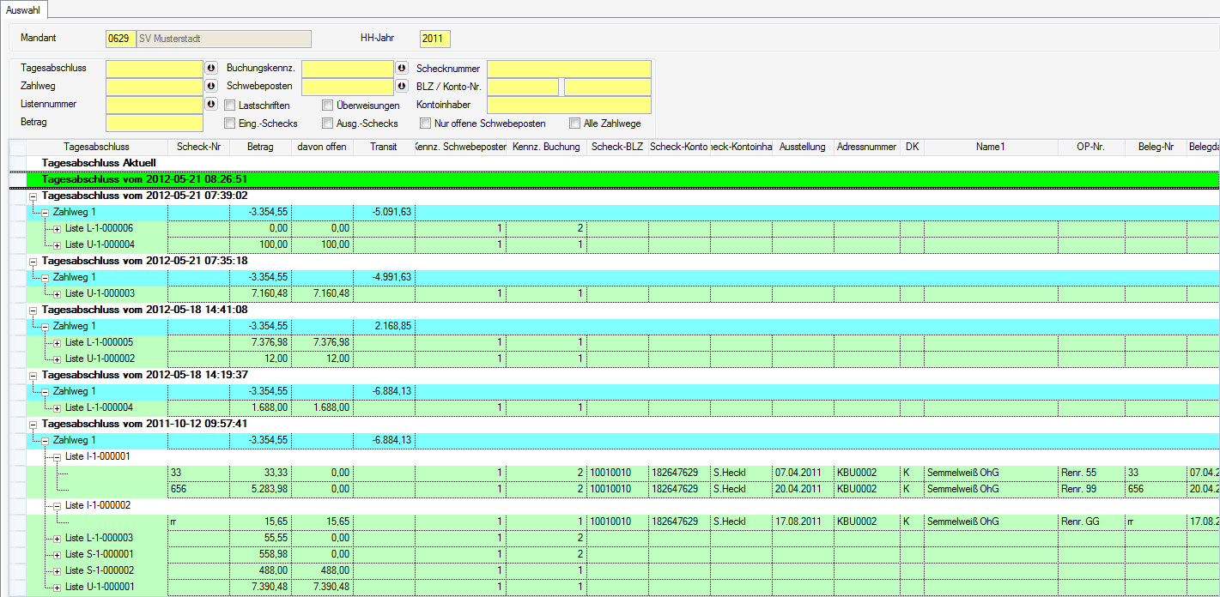Check the Eing.-Schecks option
The width and height of the screenshot is (1220, 597).
(x=230, y=124)
